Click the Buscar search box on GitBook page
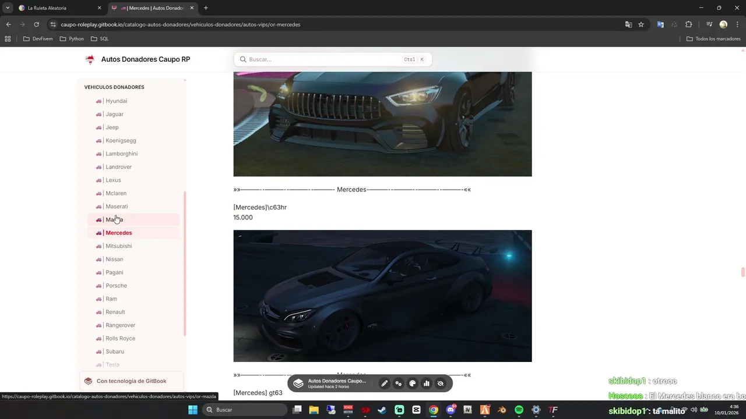 tap(332, 59)
